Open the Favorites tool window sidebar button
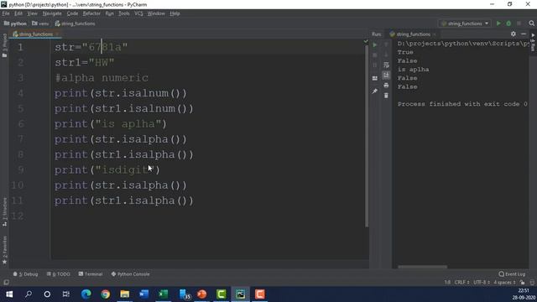 pos(4,250)
